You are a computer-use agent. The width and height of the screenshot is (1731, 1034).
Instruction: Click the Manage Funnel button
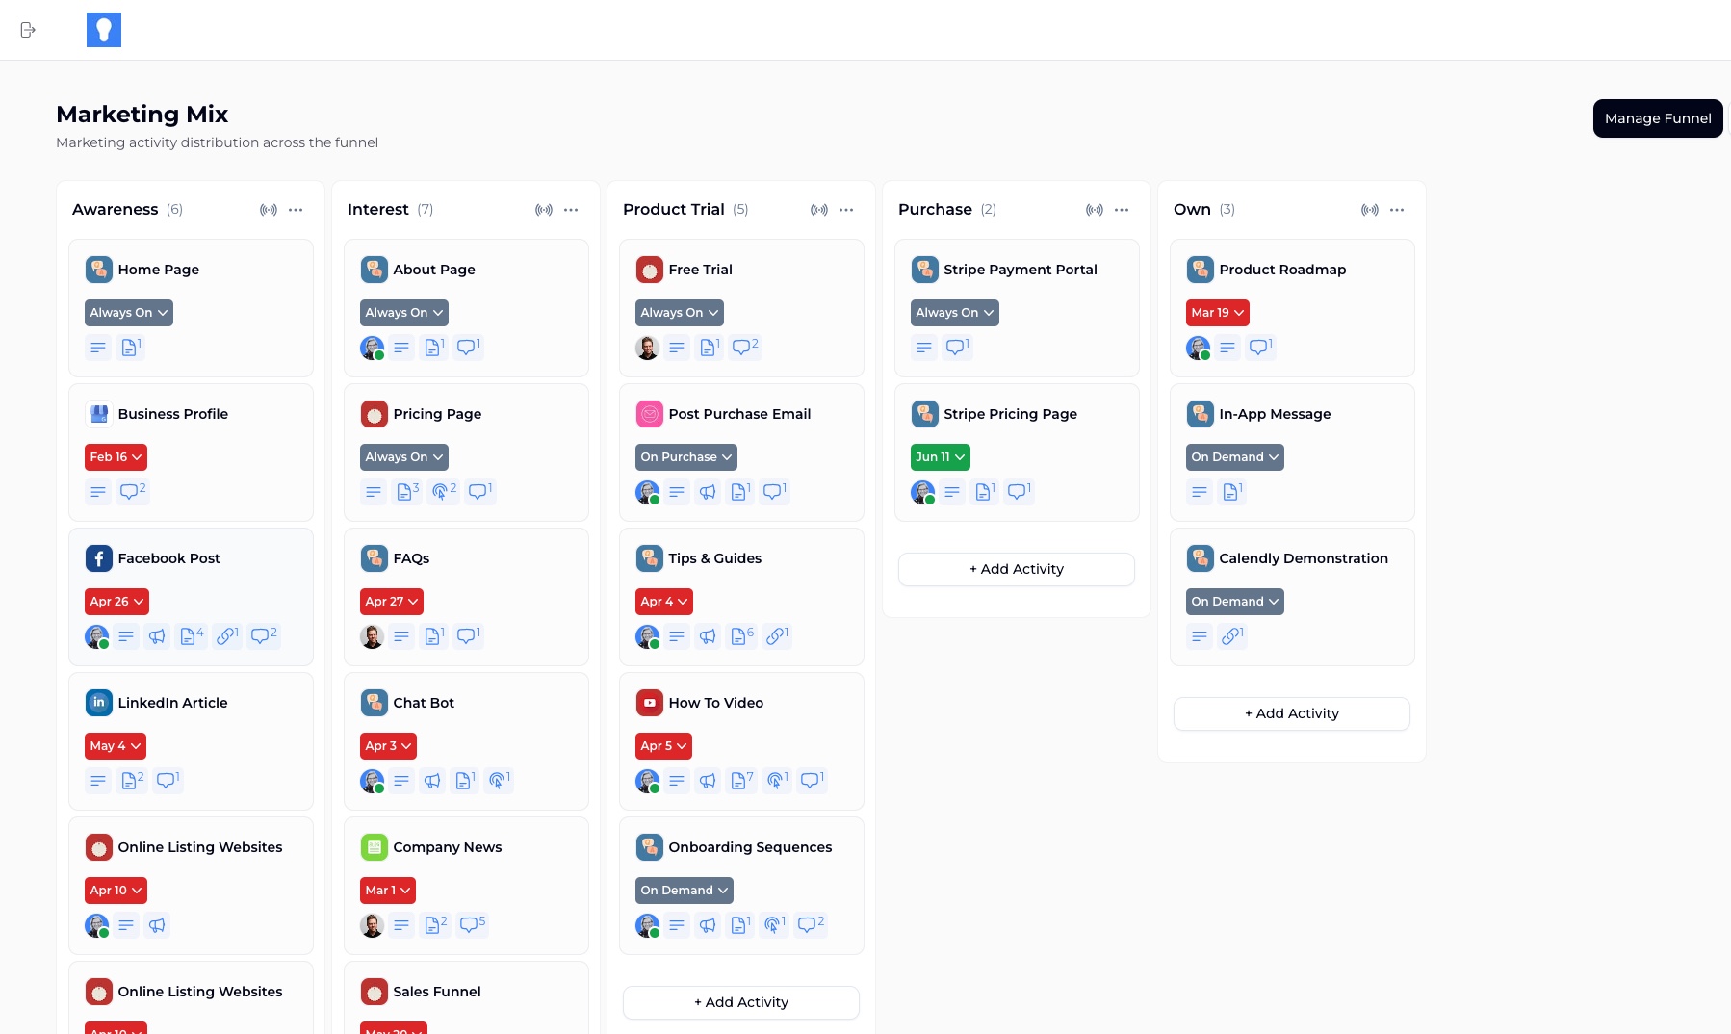(1658, 117)
